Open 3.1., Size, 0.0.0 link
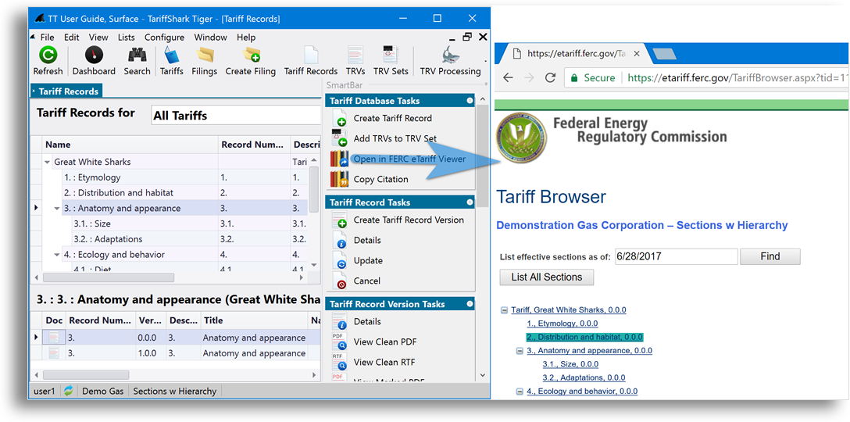The width and height of the screenshot is (850, 422). pos(570,364)
